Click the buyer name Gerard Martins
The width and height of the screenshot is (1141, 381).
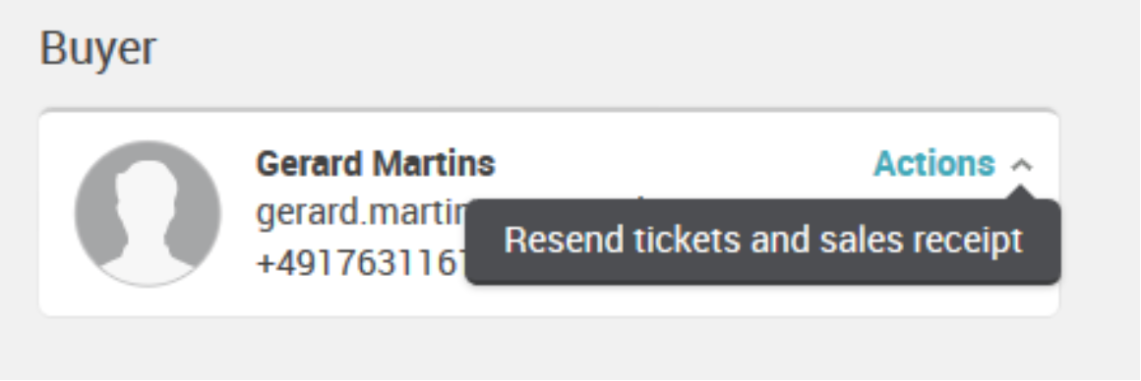(376, 164)
